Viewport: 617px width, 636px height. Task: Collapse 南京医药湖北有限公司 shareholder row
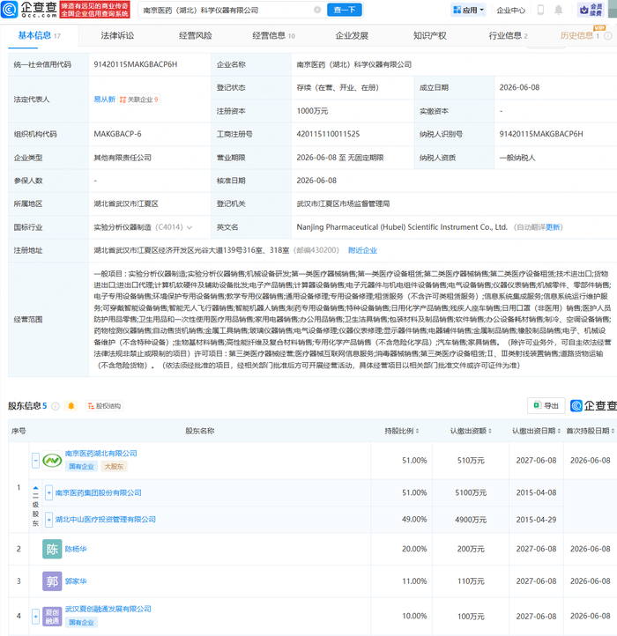(x=36, y=461)
